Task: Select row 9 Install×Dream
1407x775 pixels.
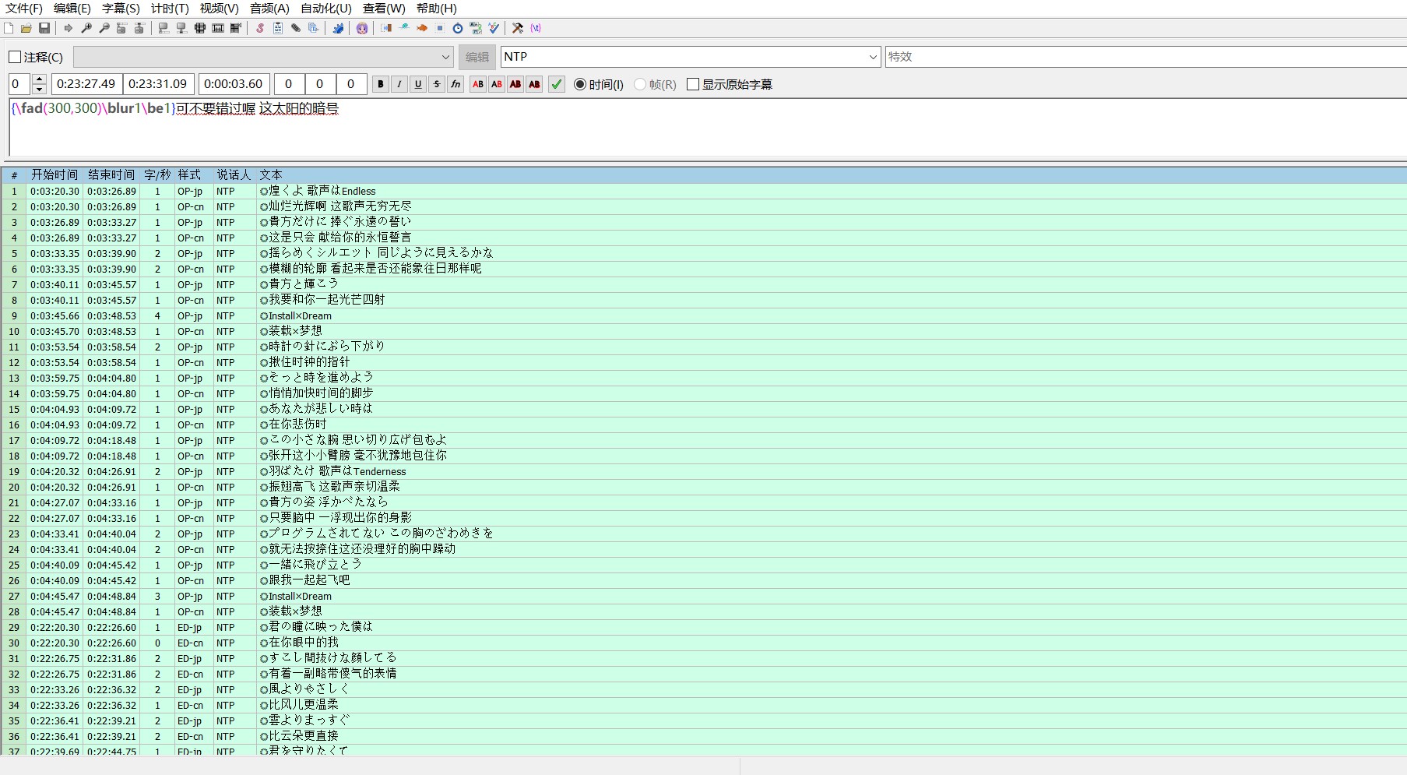Action: [703, 315]
